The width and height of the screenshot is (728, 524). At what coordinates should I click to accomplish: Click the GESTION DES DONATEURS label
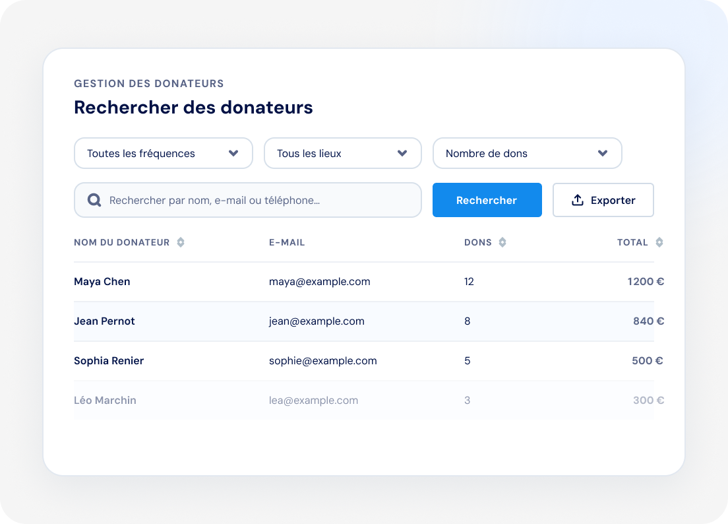coord(148,84)
